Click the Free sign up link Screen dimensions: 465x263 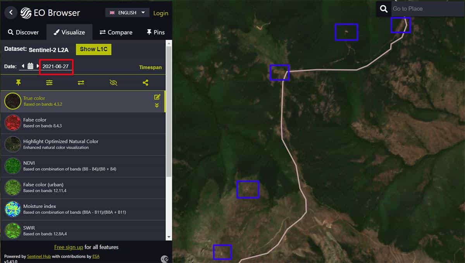point(69,247)
